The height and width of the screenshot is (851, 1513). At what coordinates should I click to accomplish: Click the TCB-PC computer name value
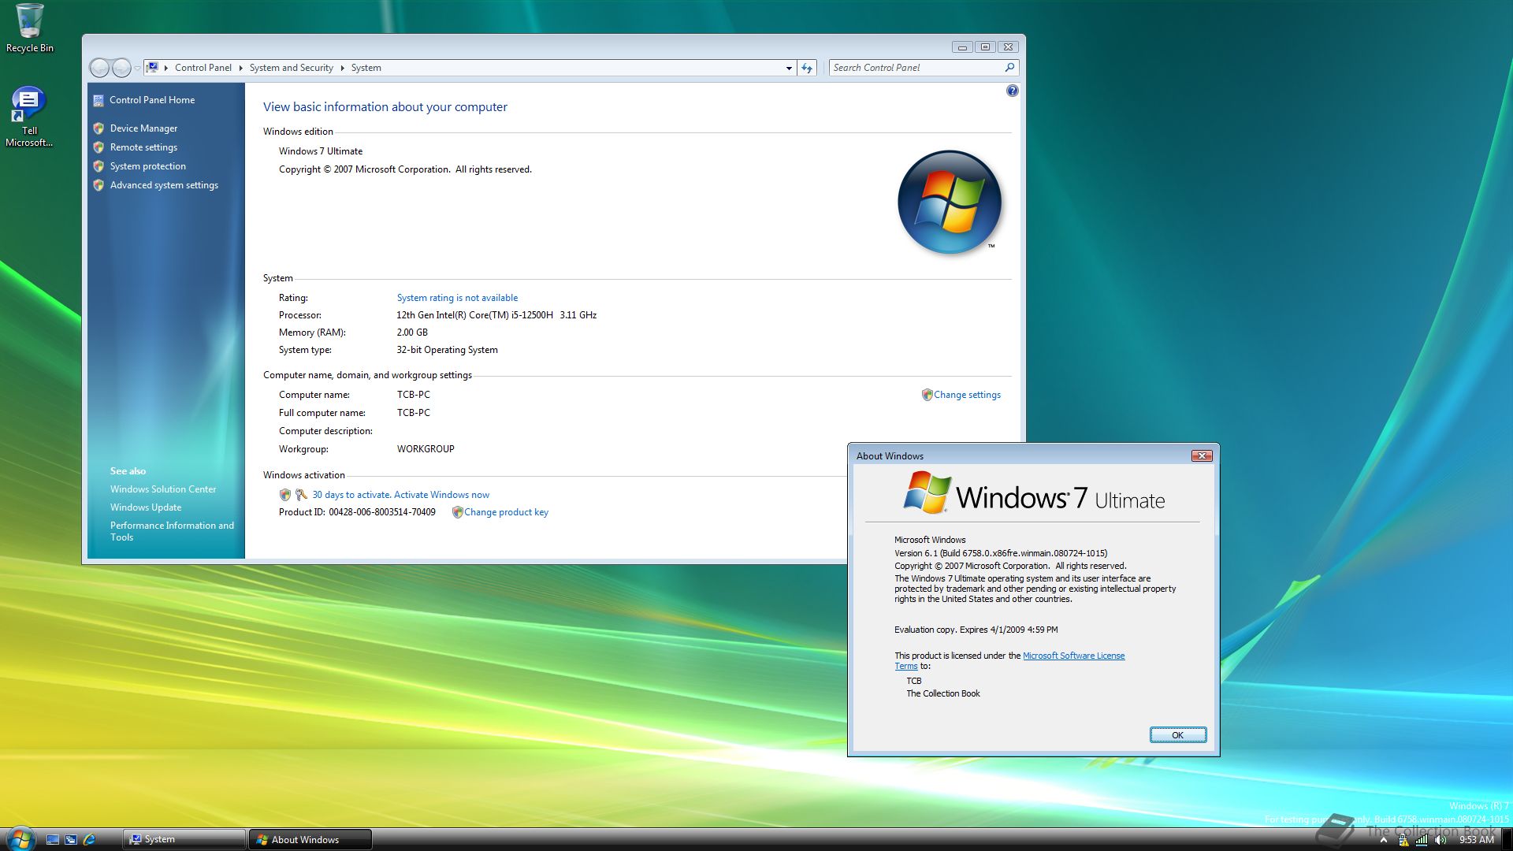(414, 395)
